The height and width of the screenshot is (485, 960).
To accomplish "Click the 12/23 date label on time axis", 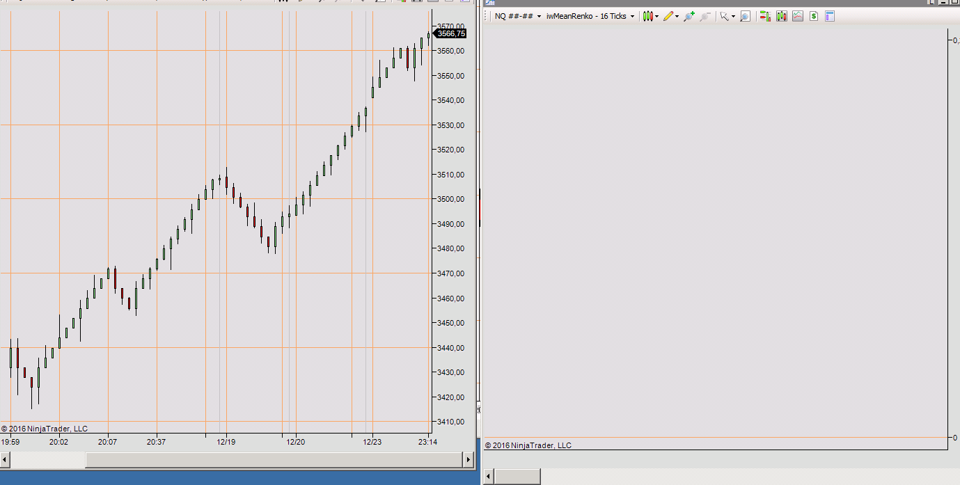I will tap(372, 442).
